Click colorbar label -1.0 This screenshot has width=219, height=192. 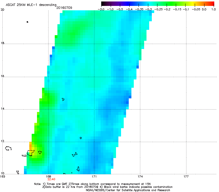click(110, 9)
